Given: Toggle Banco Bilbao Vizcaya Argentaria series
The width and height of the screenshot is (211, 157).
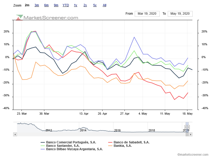Looking at the screenshot, I should pyautogui.click(x=72, y=149).
